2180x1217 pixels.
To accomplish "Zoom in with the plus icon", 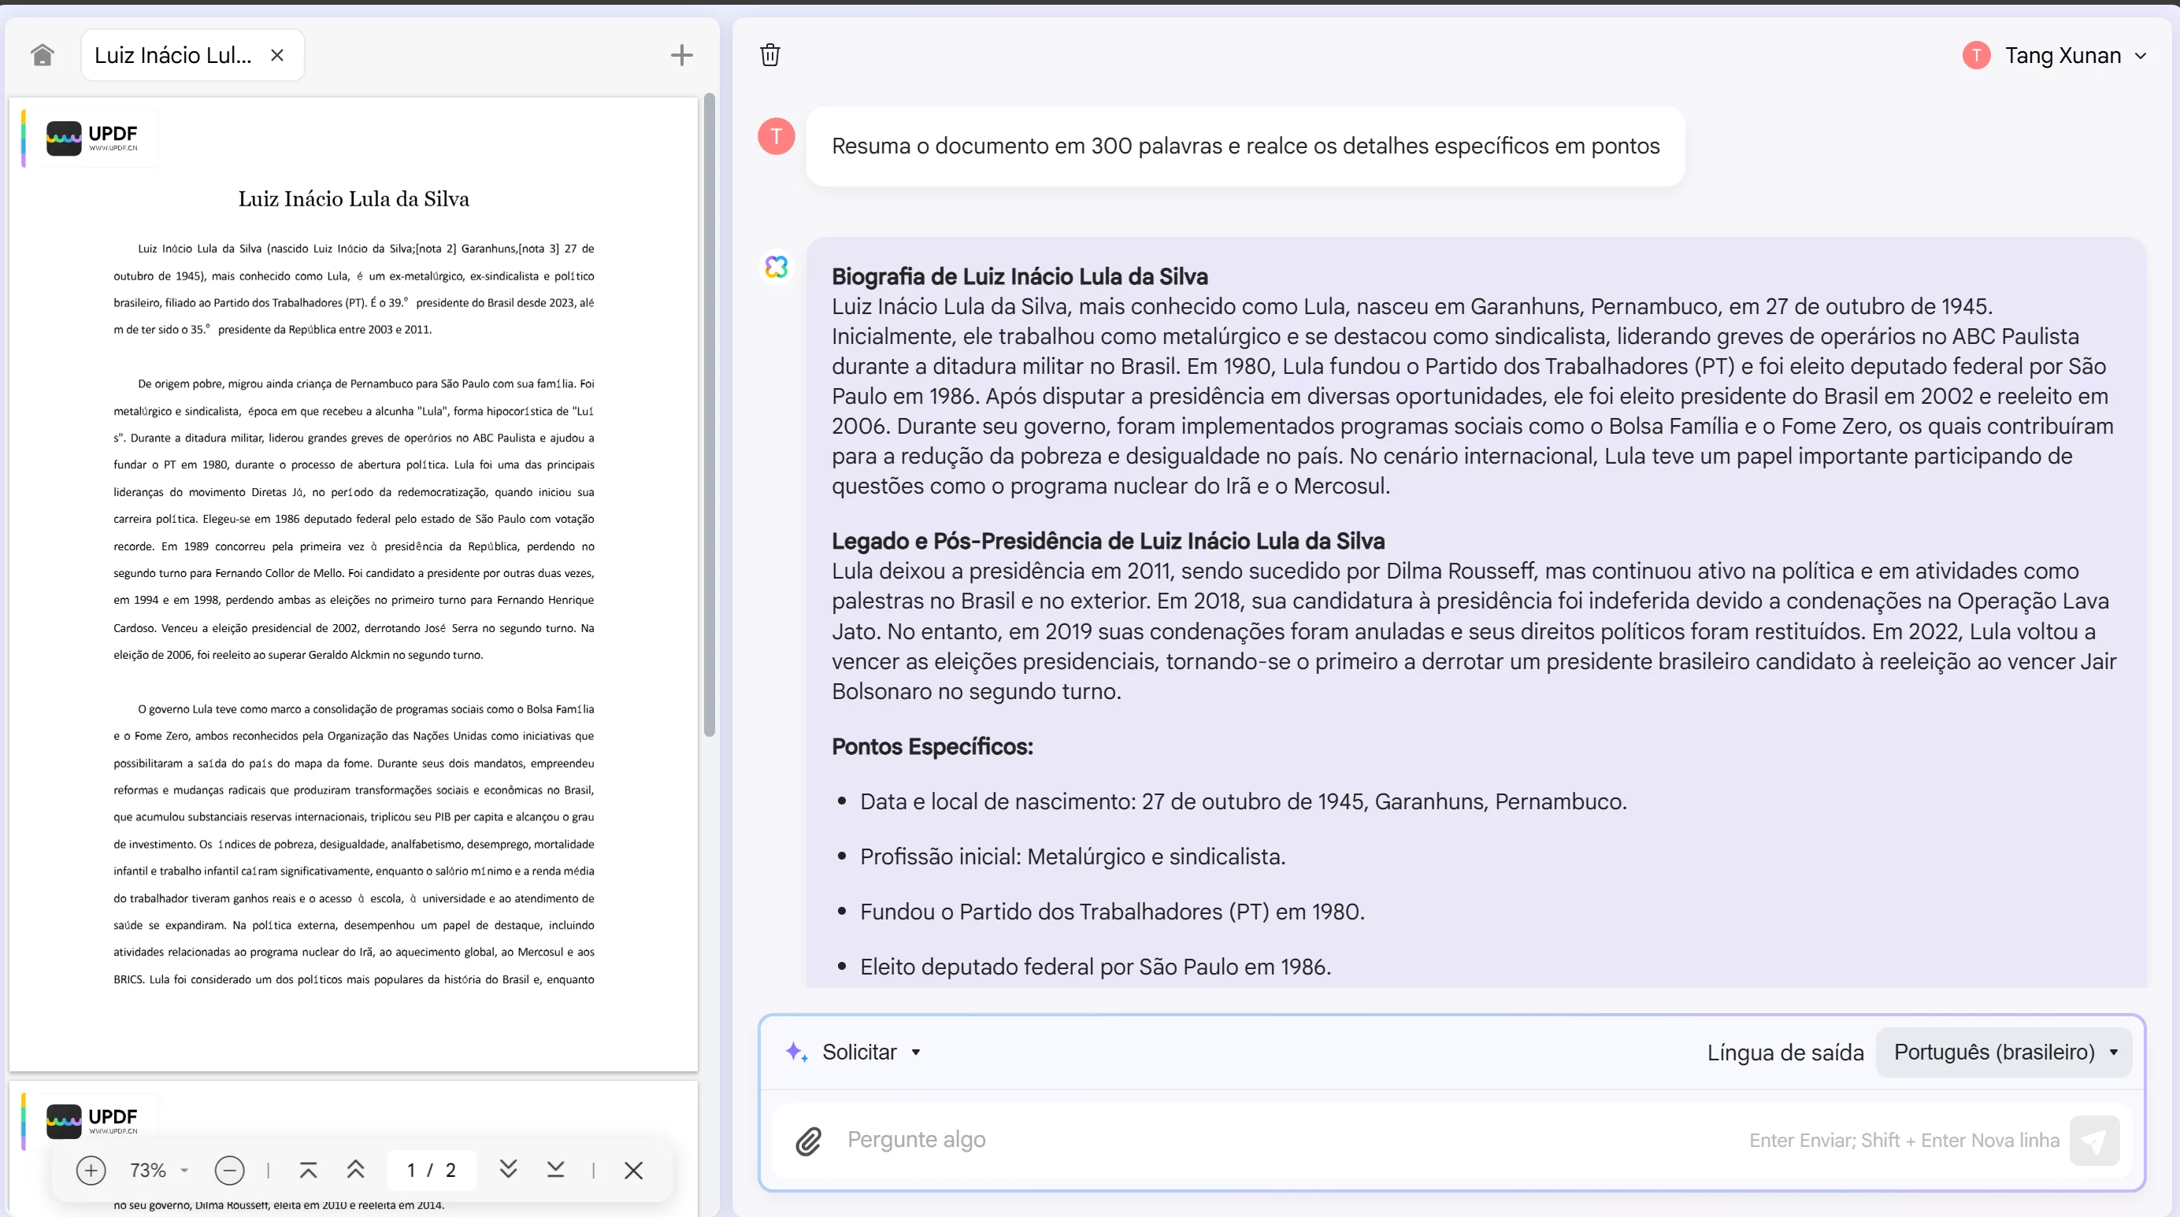I will 91,1170.
